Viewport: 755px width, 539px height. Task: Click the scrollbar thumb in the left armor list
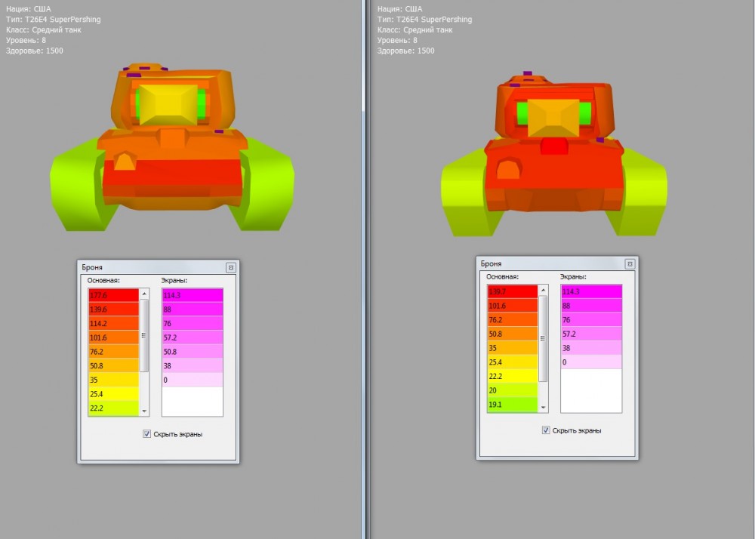click(144, 334)
